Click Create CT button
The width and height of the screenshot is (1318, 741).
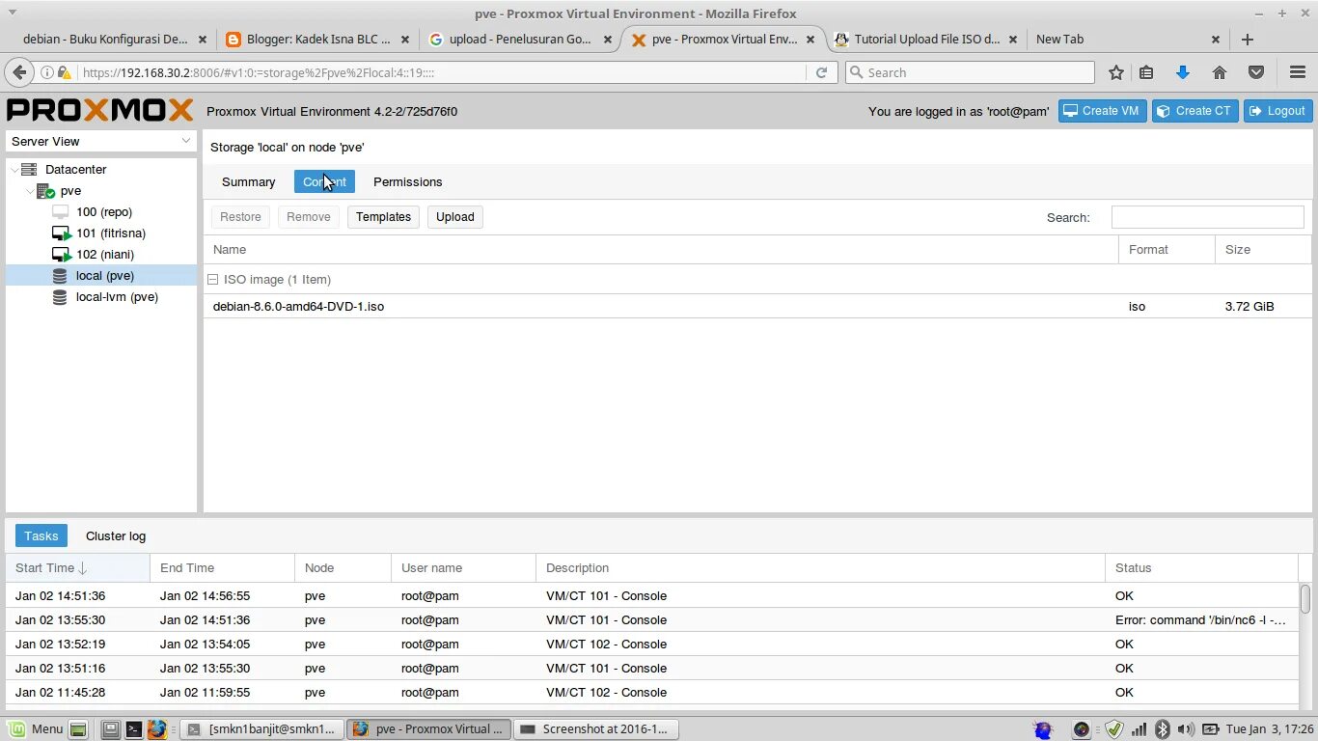[x=1194, y=111]
